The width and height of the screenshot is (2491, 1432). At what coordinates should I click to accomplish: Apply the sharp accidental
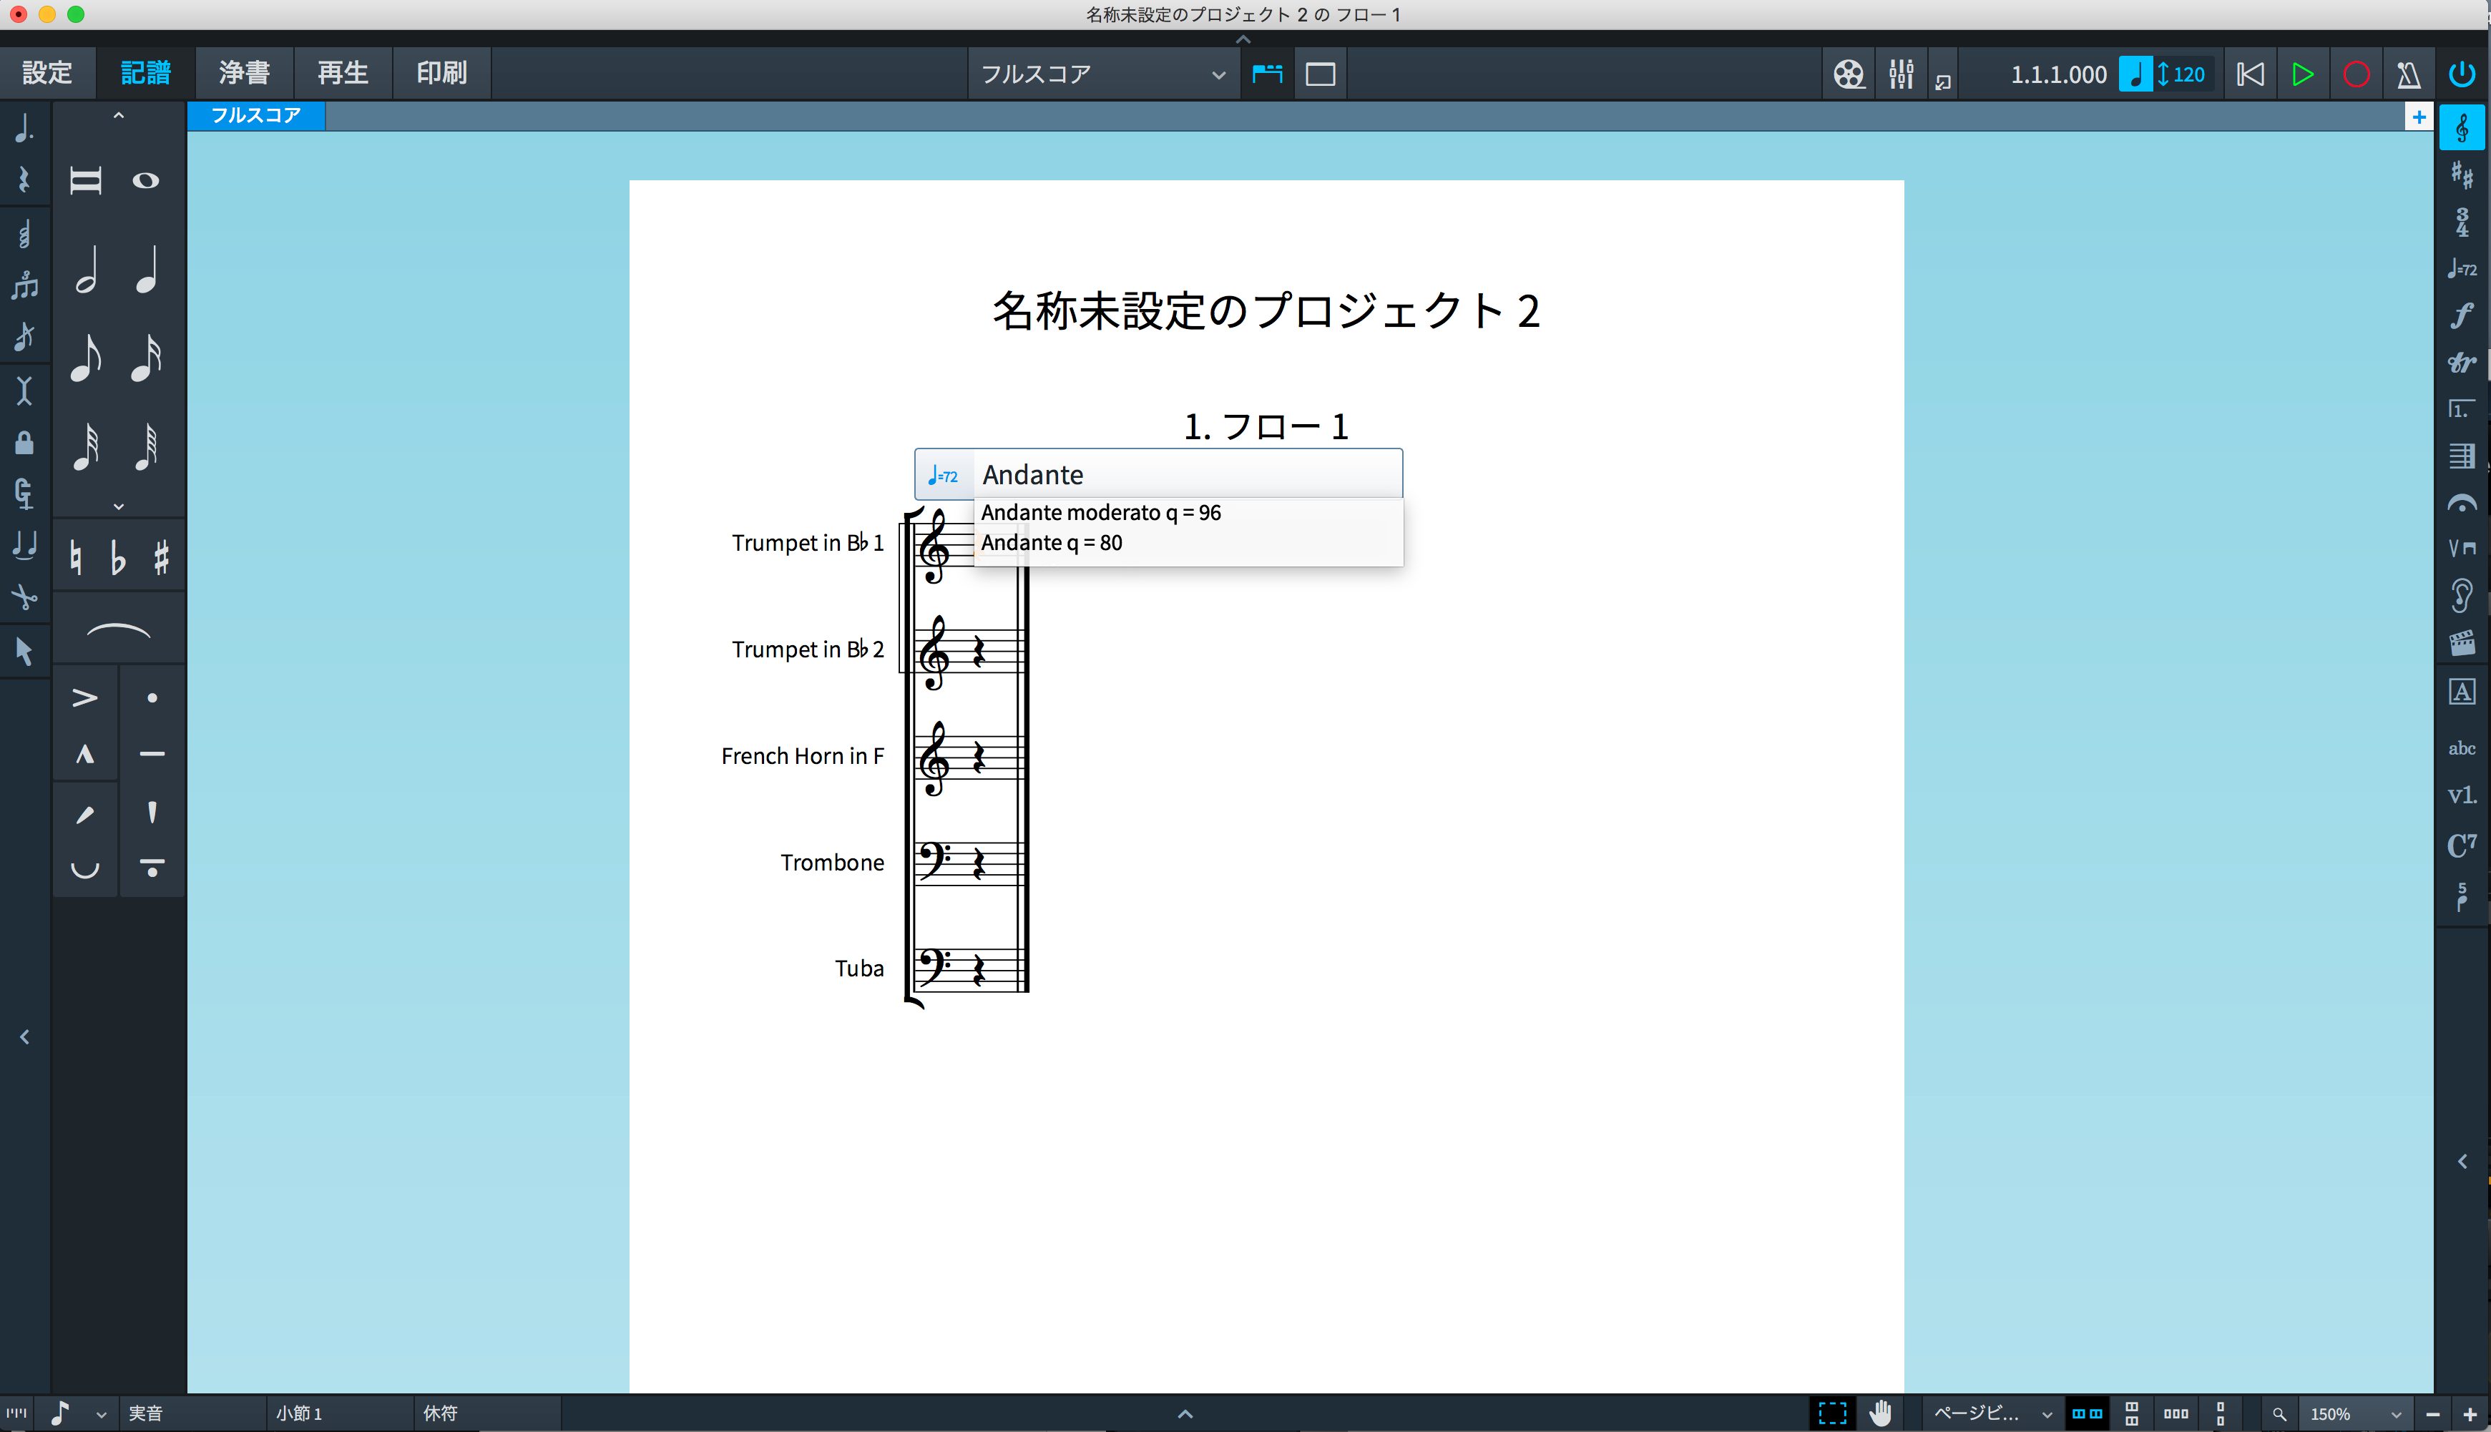click(161, 558)
